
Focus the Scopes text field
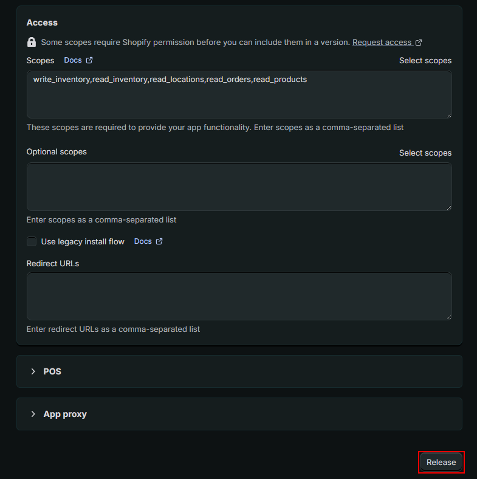239,97
